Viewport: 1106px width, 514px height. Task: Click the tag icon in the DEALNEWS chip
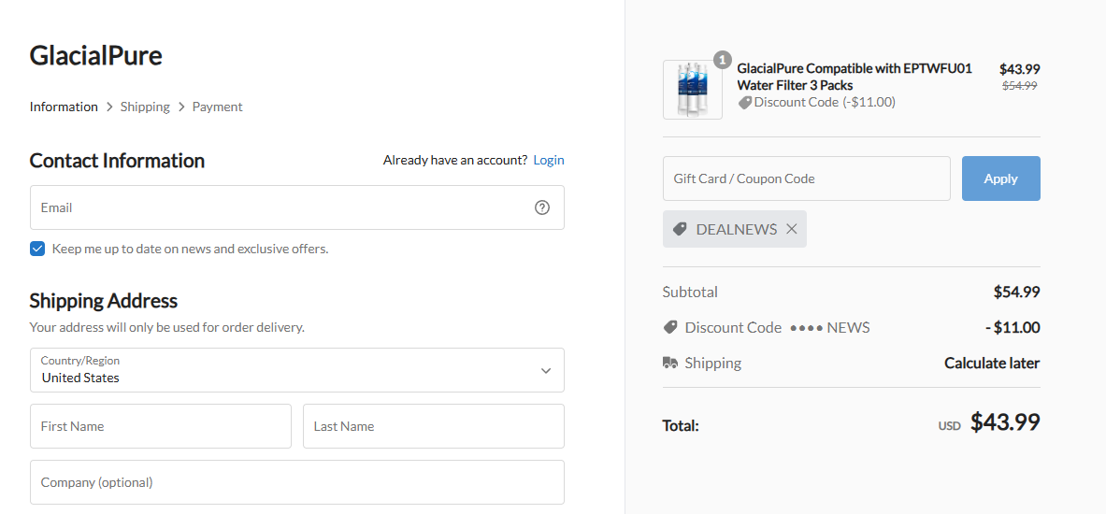(x=680, y=229)
